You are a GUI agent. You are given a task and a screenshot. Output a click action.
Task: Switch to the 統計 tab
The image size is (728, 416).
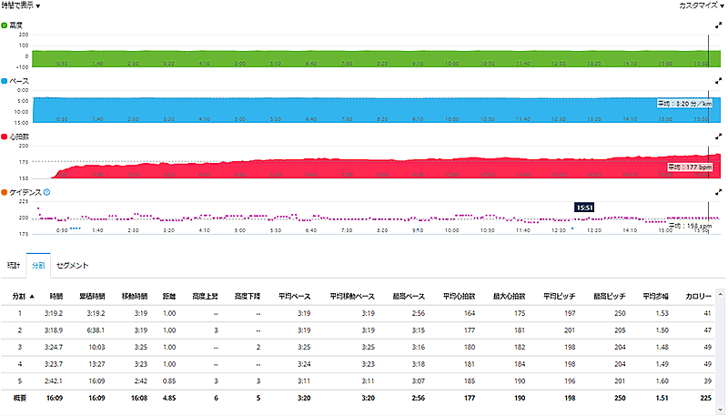pyautogui.click(x=12, y=264)
